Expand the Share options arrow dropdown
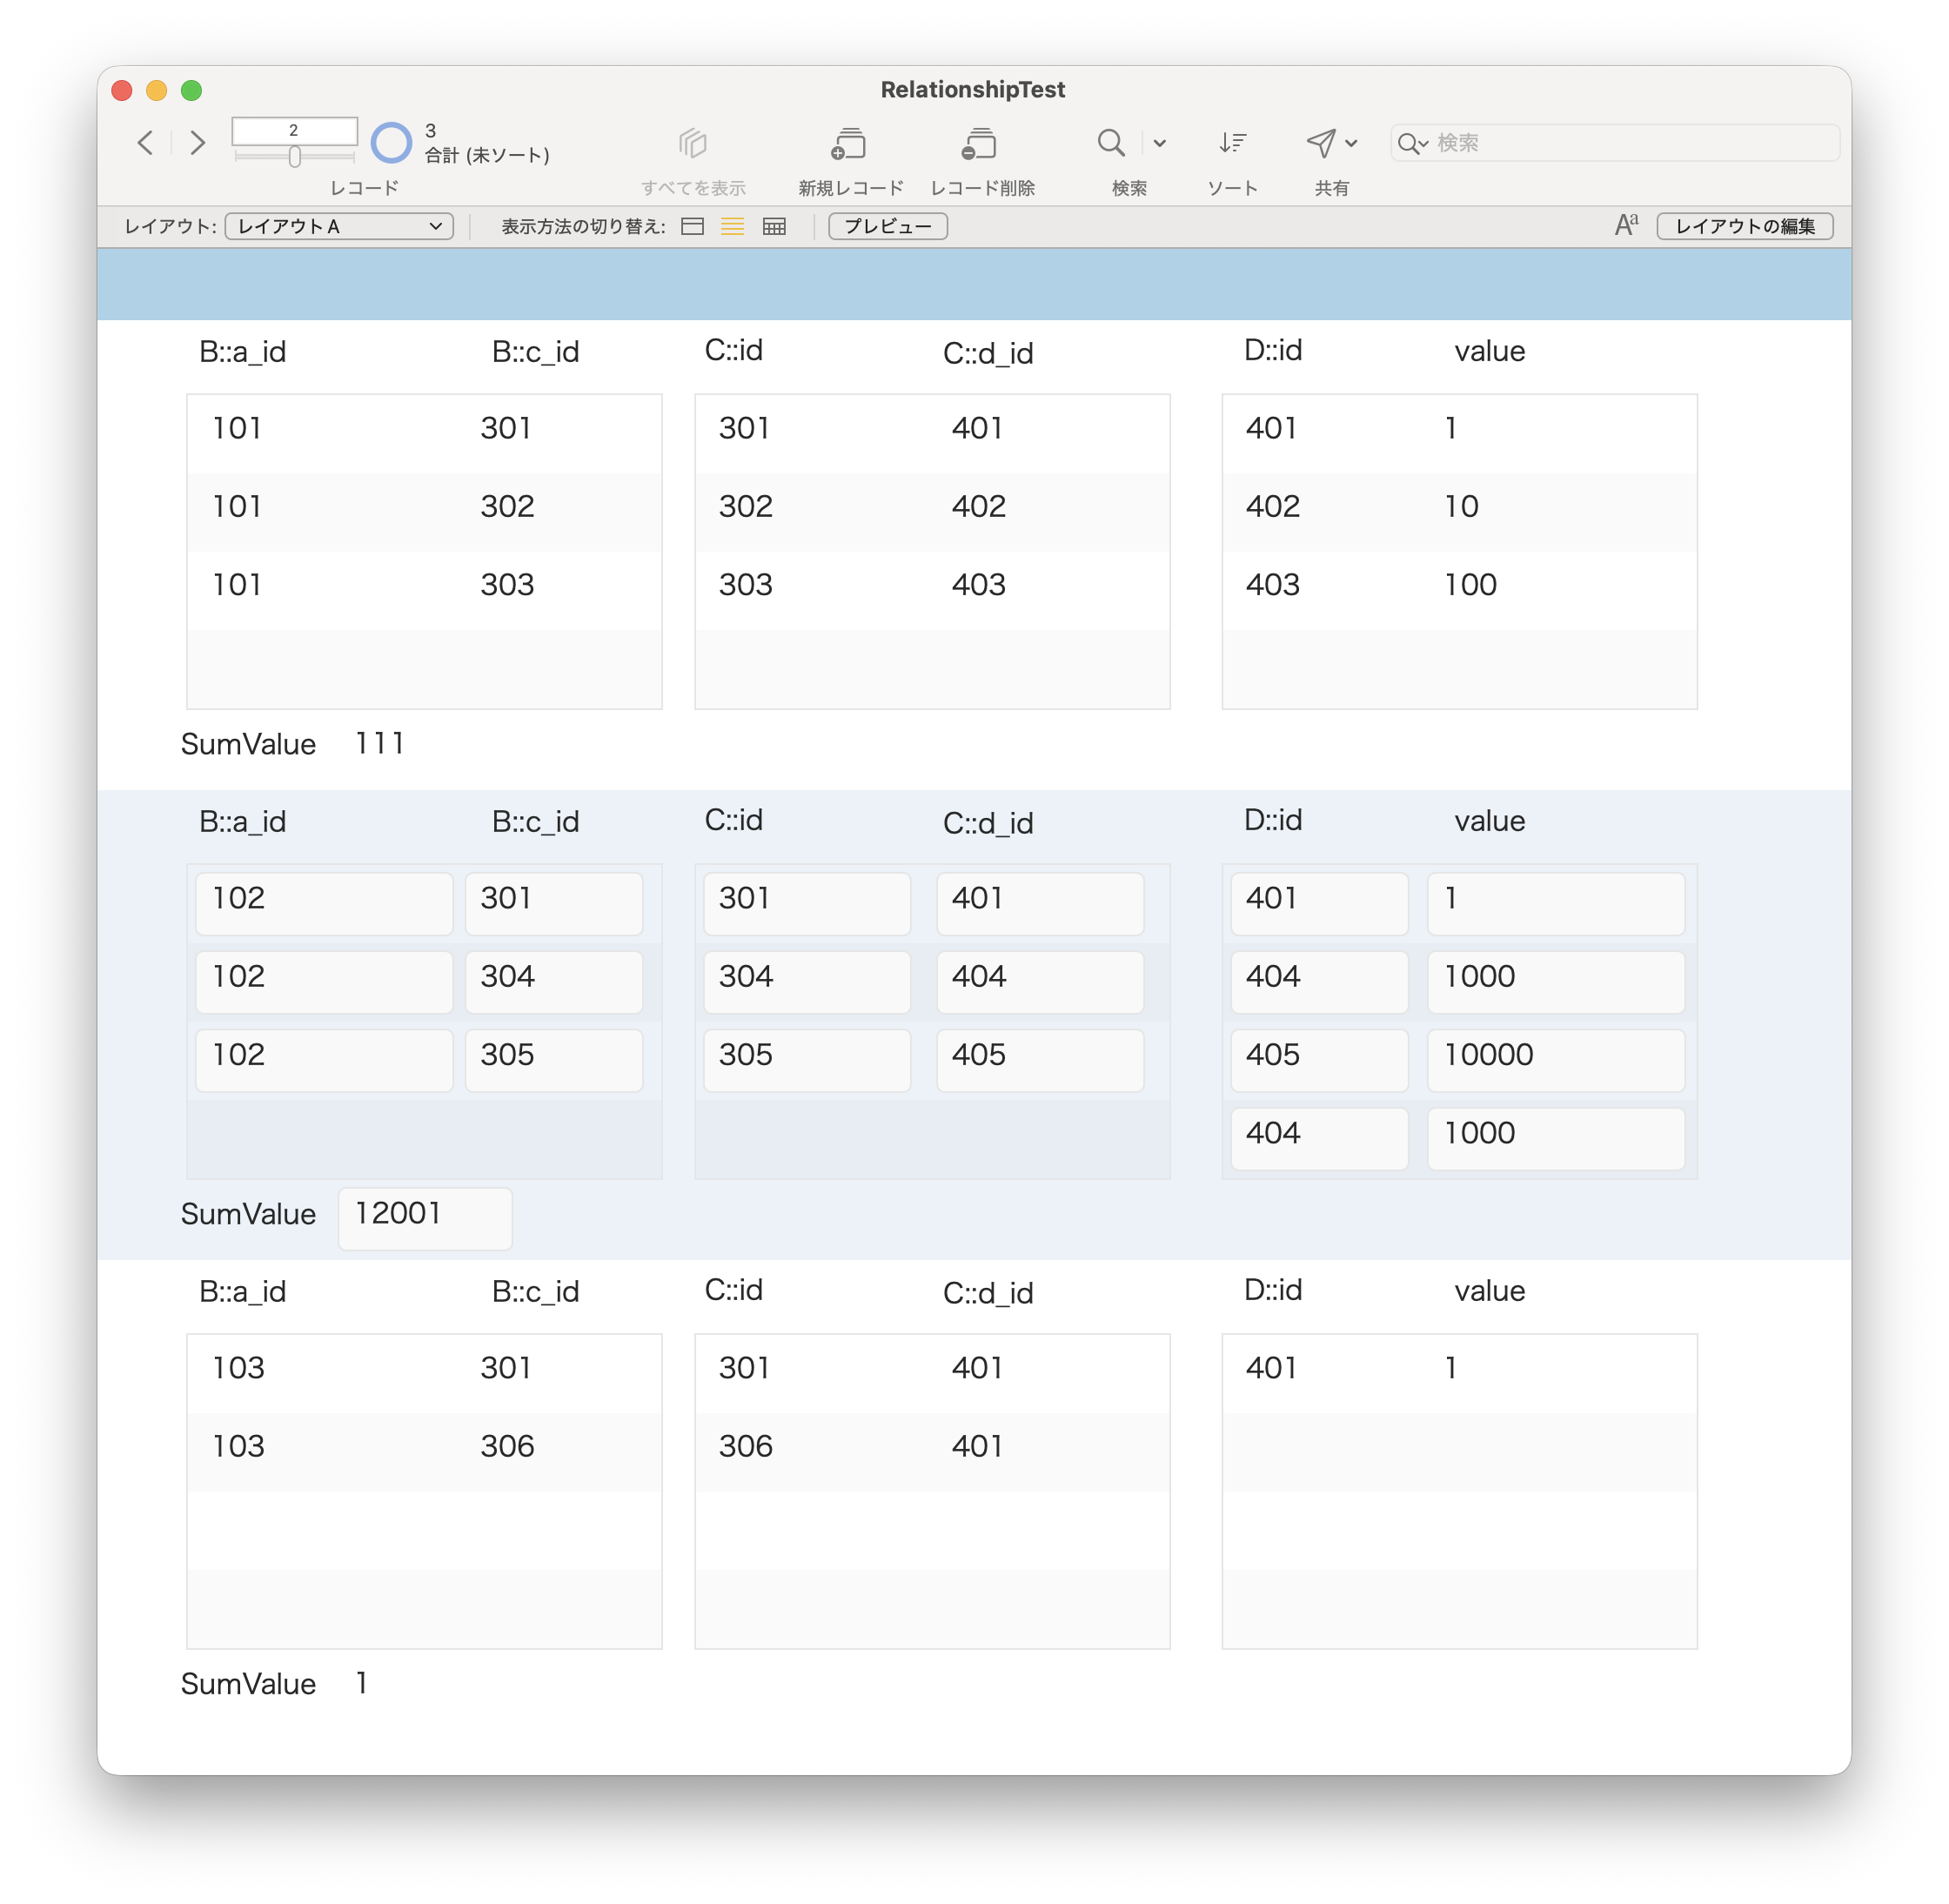This screenshot has height=1904, width=1949. click(1352, 143)
